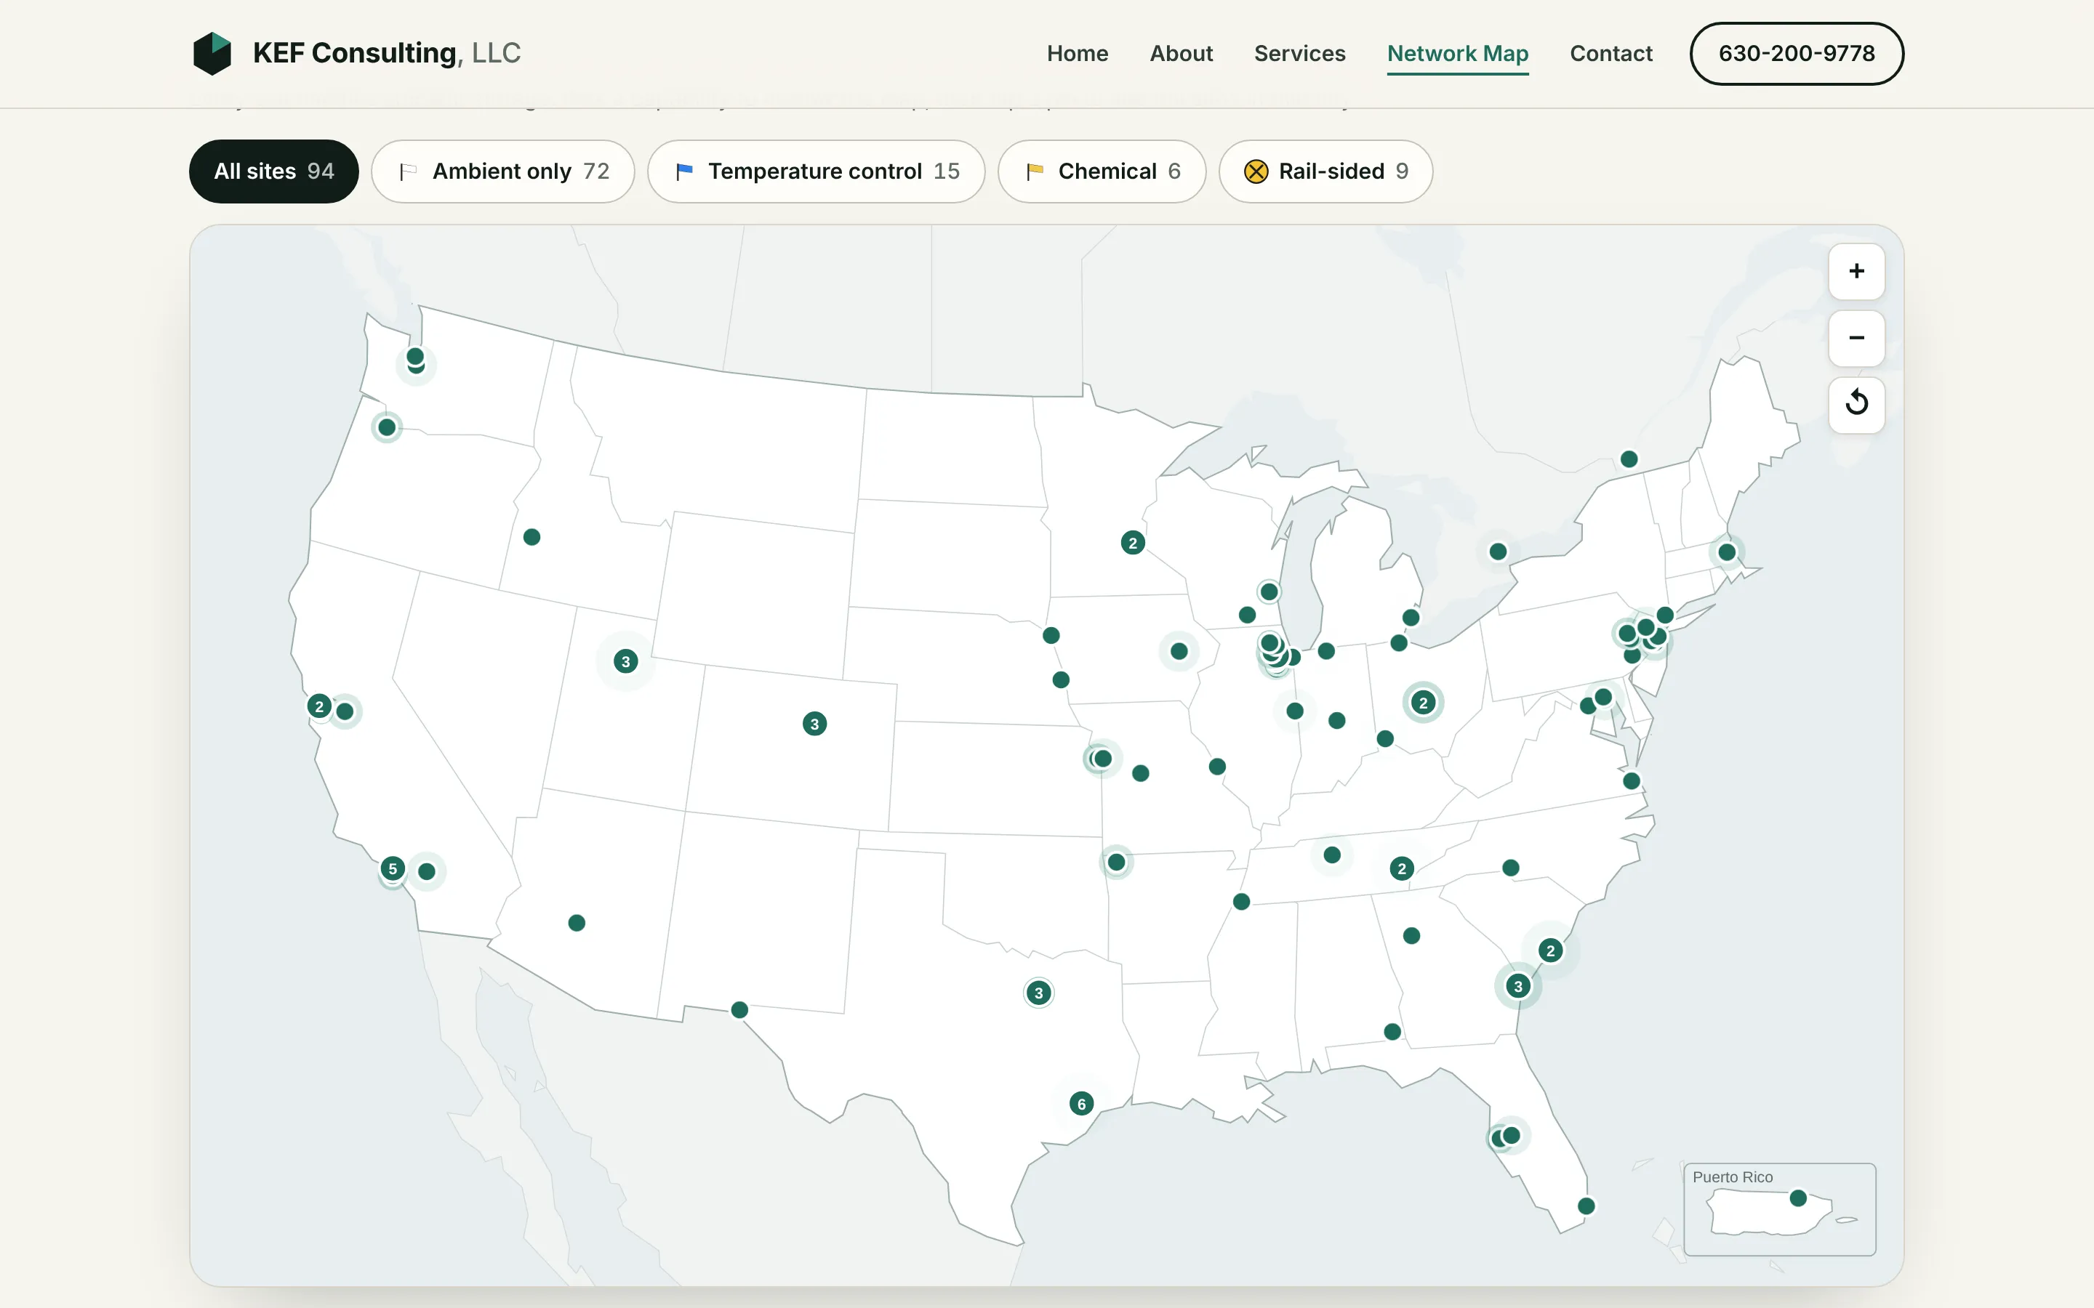Toggle the Chemical filter chip
Viewport: 2094px width, 1308px height.
[1102, 171]
